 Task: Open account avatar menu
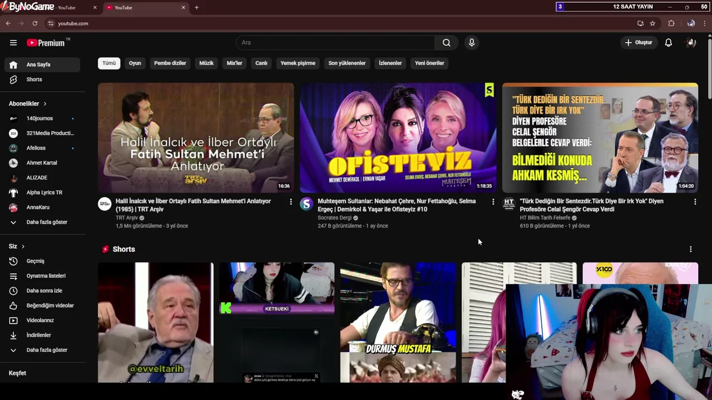(691, 43)
